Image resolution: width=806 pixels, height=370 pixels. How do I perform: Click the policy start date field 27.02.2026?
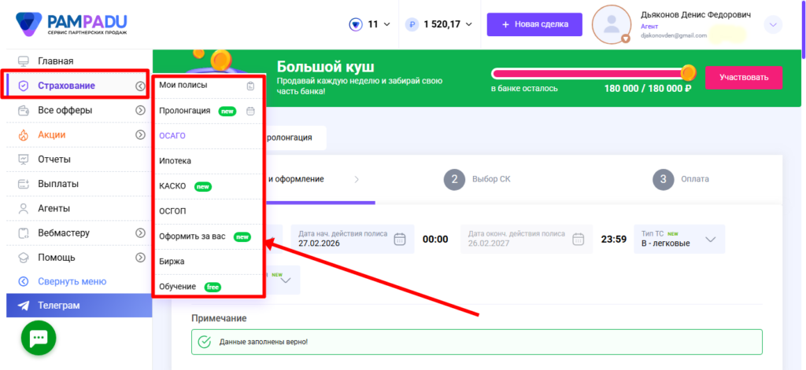coord(353,239)
